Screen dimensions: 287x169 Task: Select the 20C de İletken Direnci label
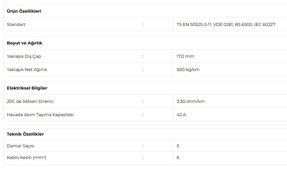click(30, 101)
